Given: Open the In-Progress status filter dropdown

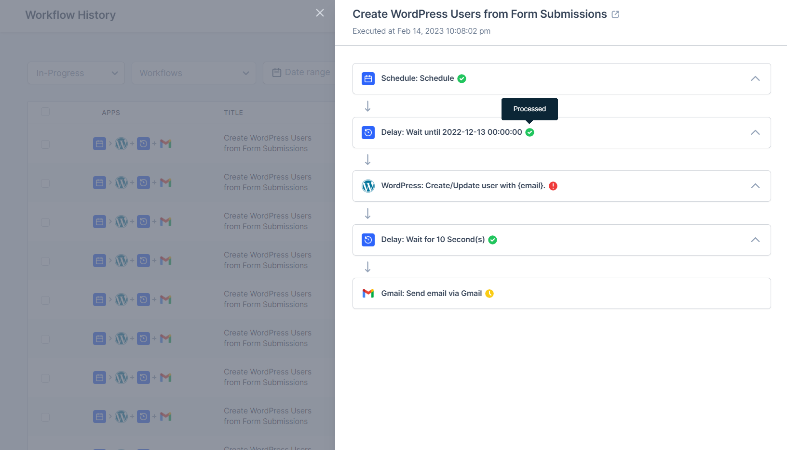Looking at the screenshot, I should [76, 73].
